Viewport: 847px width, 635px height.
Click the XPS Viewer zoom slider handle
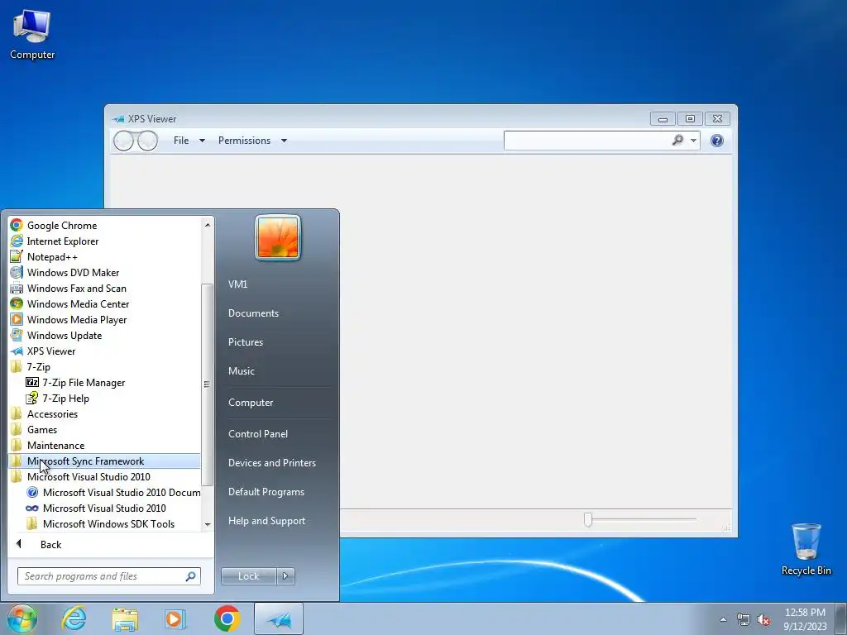[588, 519]
